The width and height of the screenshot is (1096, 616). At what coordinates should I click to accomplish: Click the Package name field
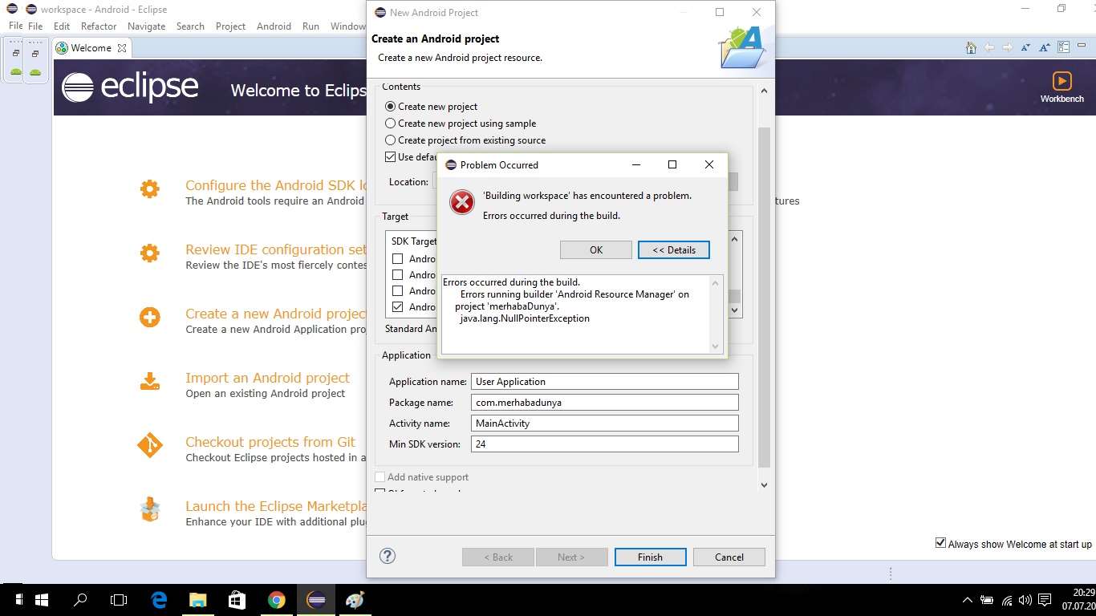click(605, 403)
